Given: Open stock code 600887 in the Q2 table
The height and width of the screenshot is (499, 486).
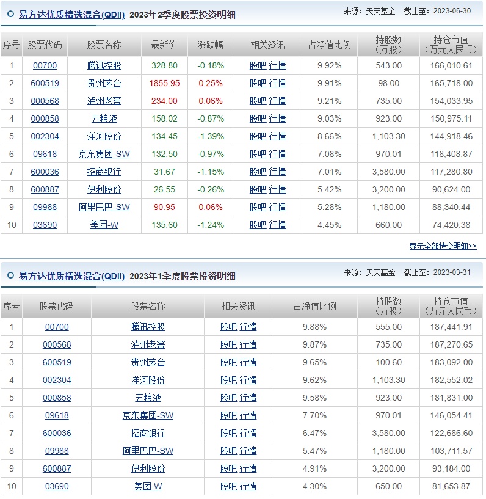Looking at the screenshot, I should 45,190.
